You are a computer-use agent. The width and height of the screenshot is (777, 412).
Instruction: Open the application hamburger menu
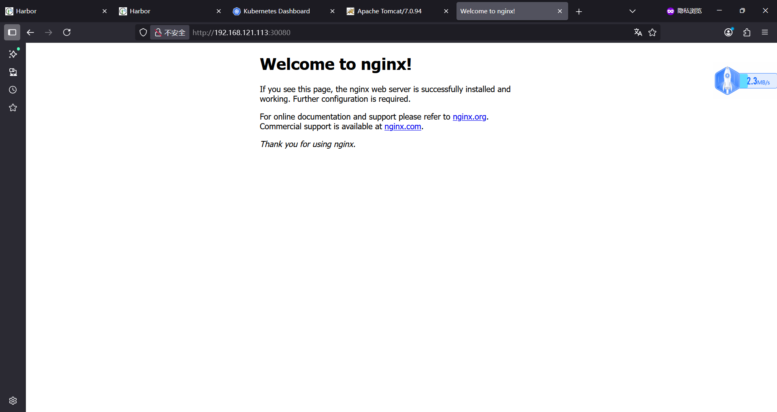[765, 32]
